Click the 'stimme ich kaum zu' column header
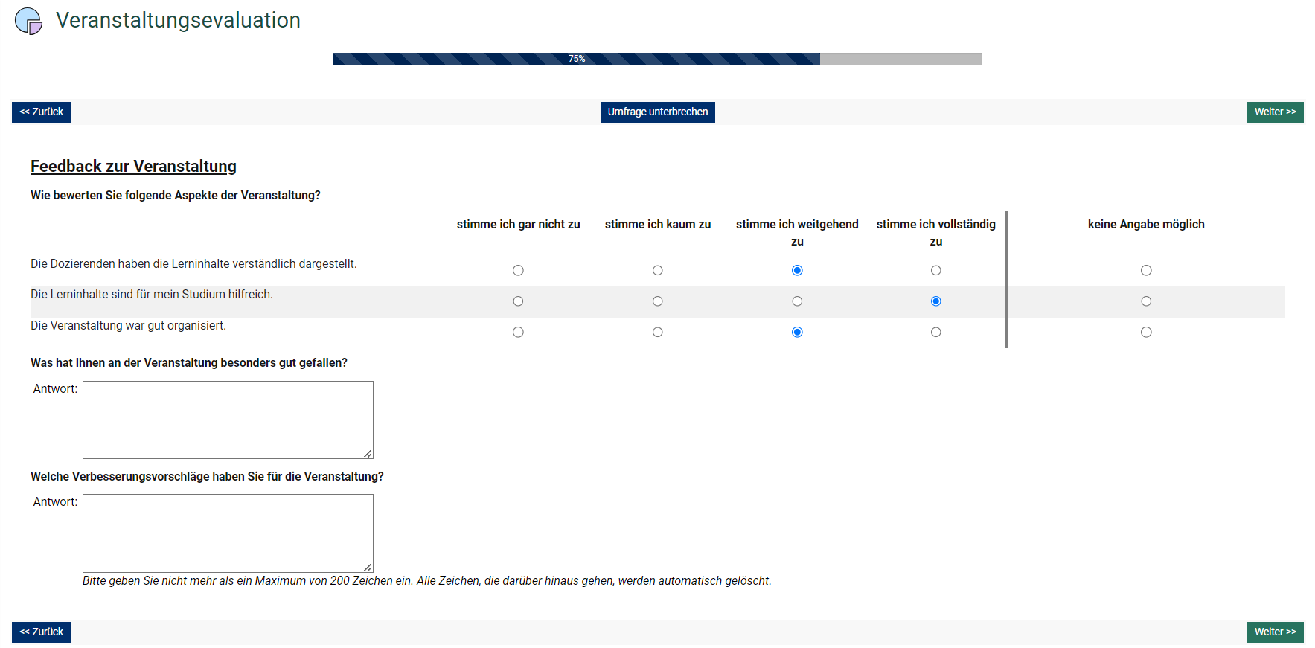This screenshot has width=1315, height=648. tap(658, 224)
